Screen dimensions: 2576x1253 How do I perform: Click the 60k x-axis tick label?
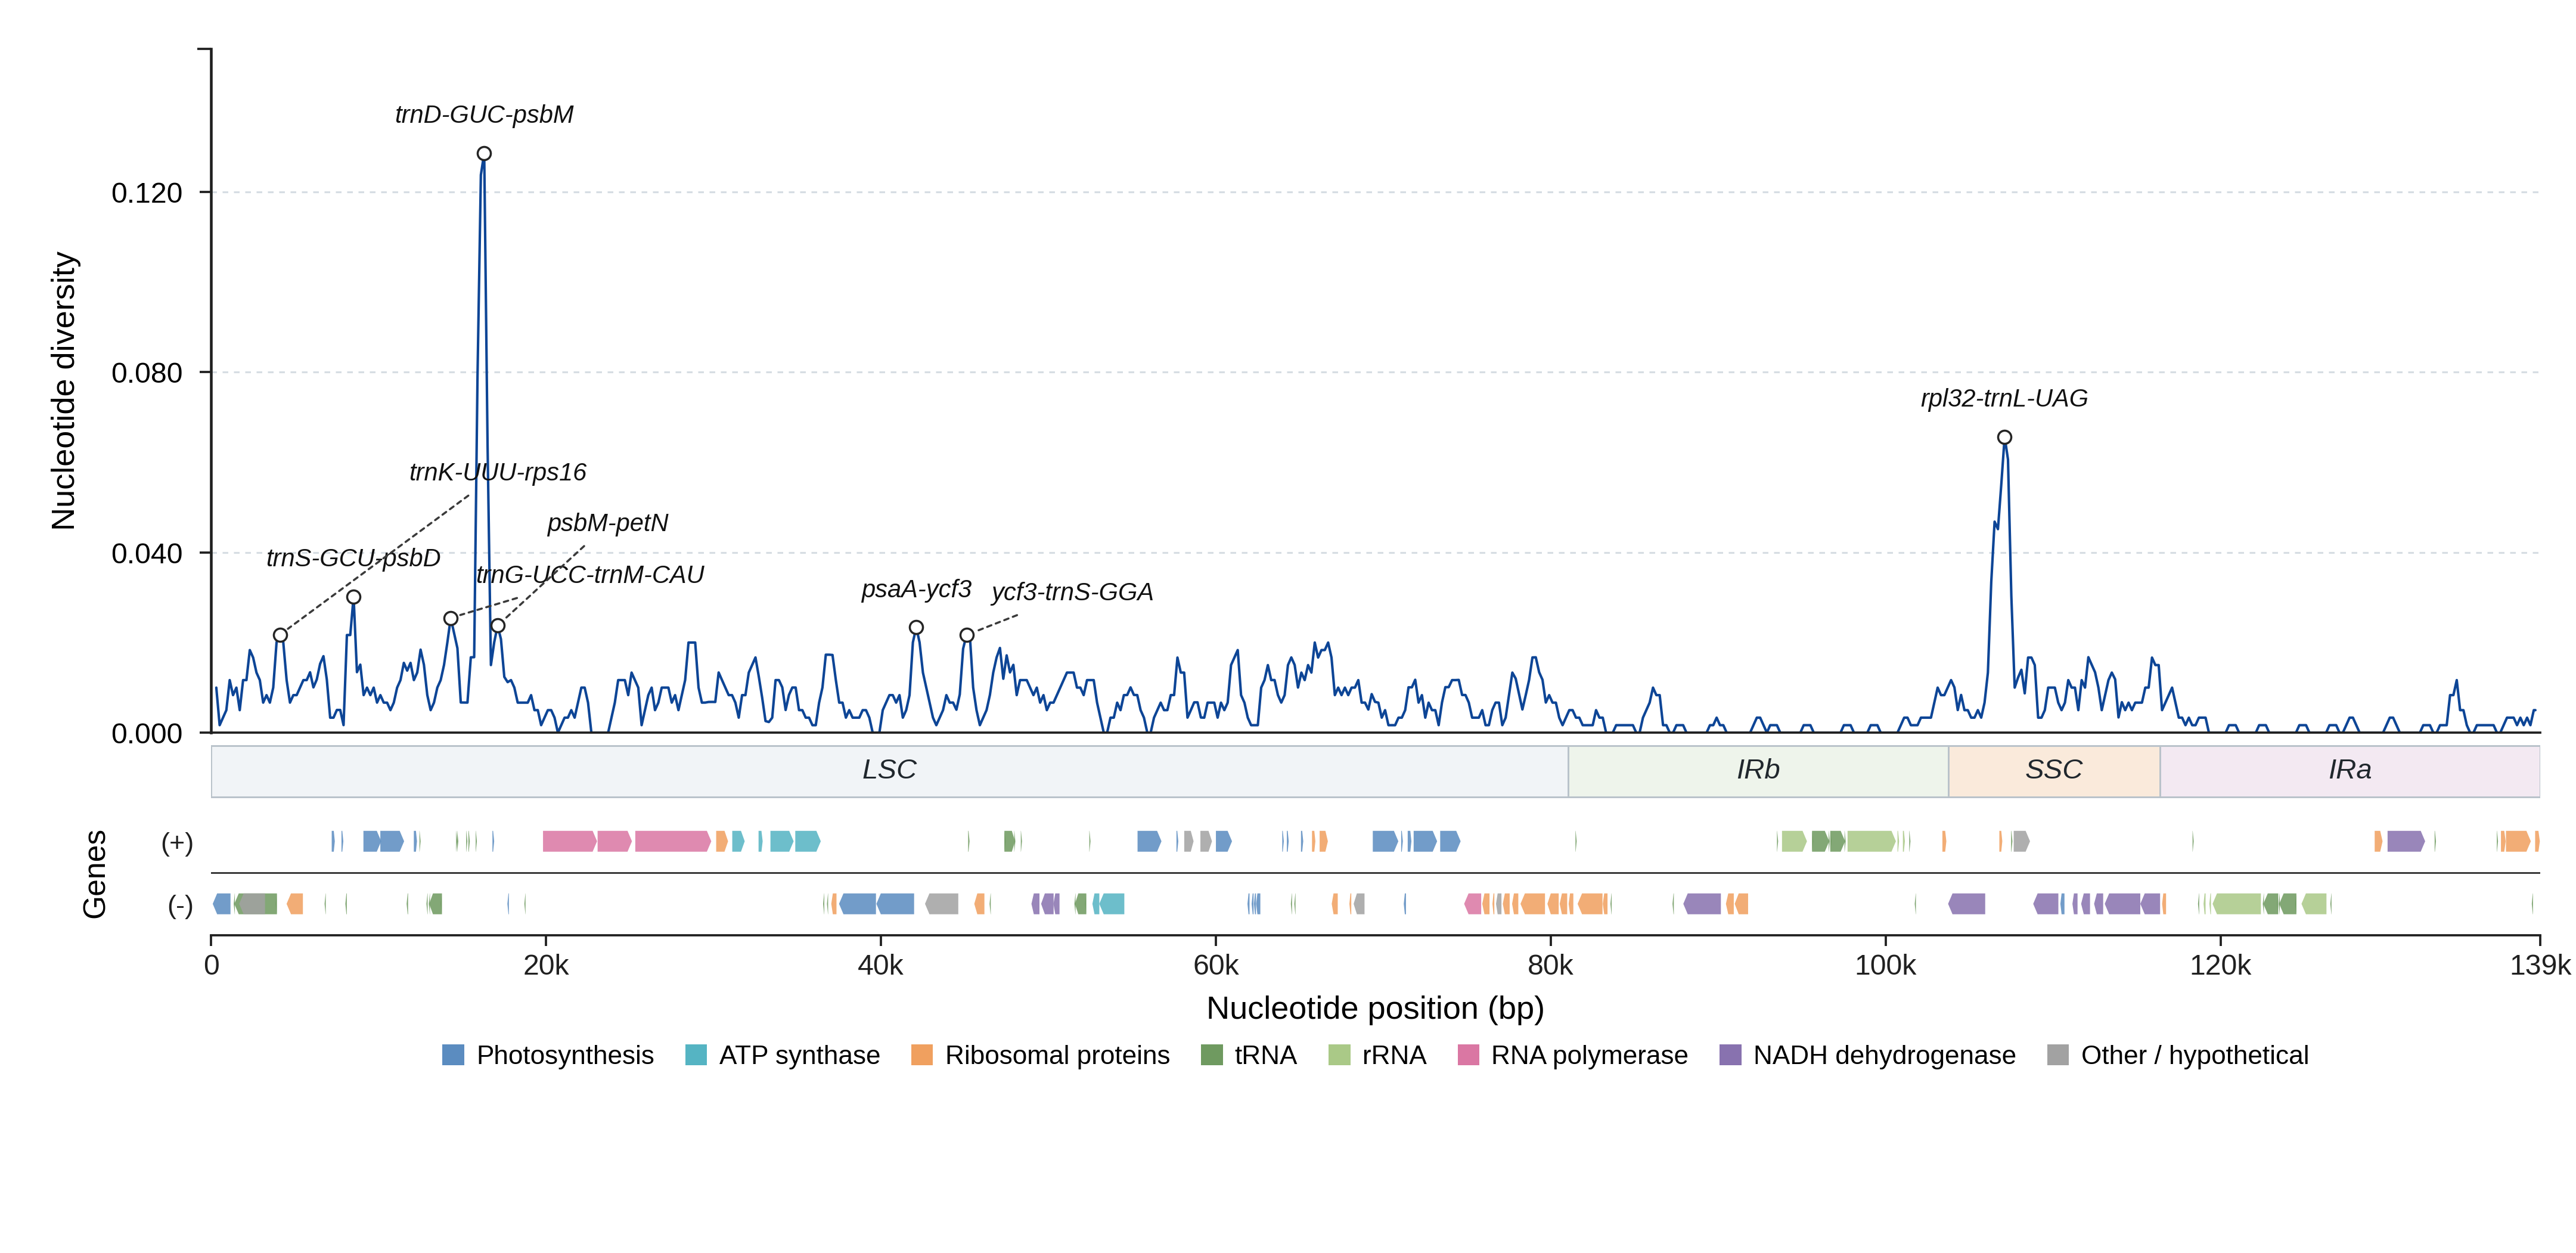coord(1215,965)
